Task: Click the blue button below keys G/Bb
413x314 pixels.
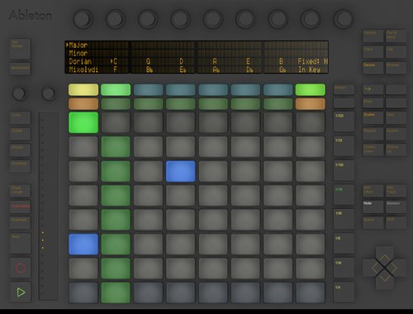Action: pyautogui.click(x=148, y=90)
